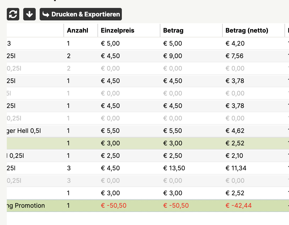Click the € 9,00 Betrag cell
289x225 pixels.
click(x=173, y=56)
